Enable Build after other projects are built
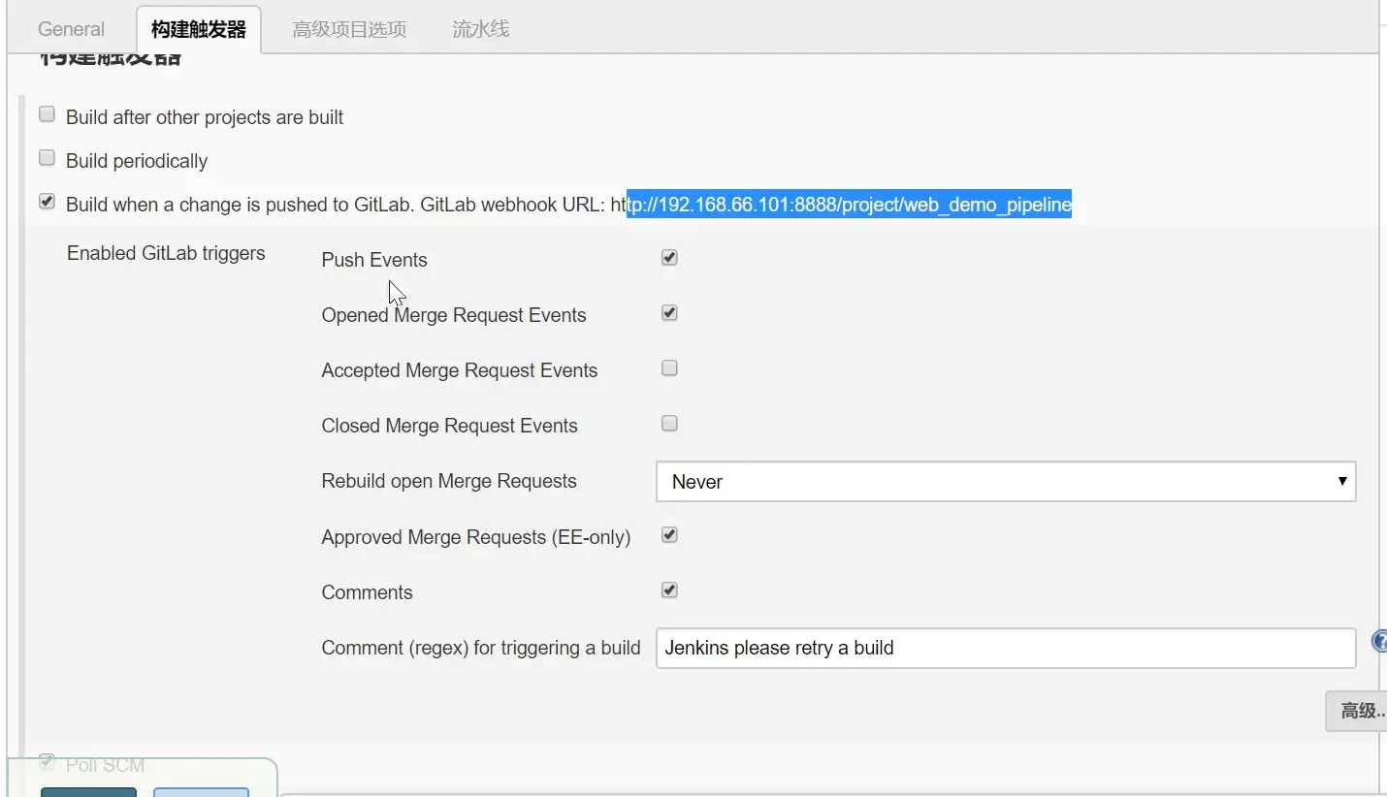1387x797 pixels. (x=47, y=114)
